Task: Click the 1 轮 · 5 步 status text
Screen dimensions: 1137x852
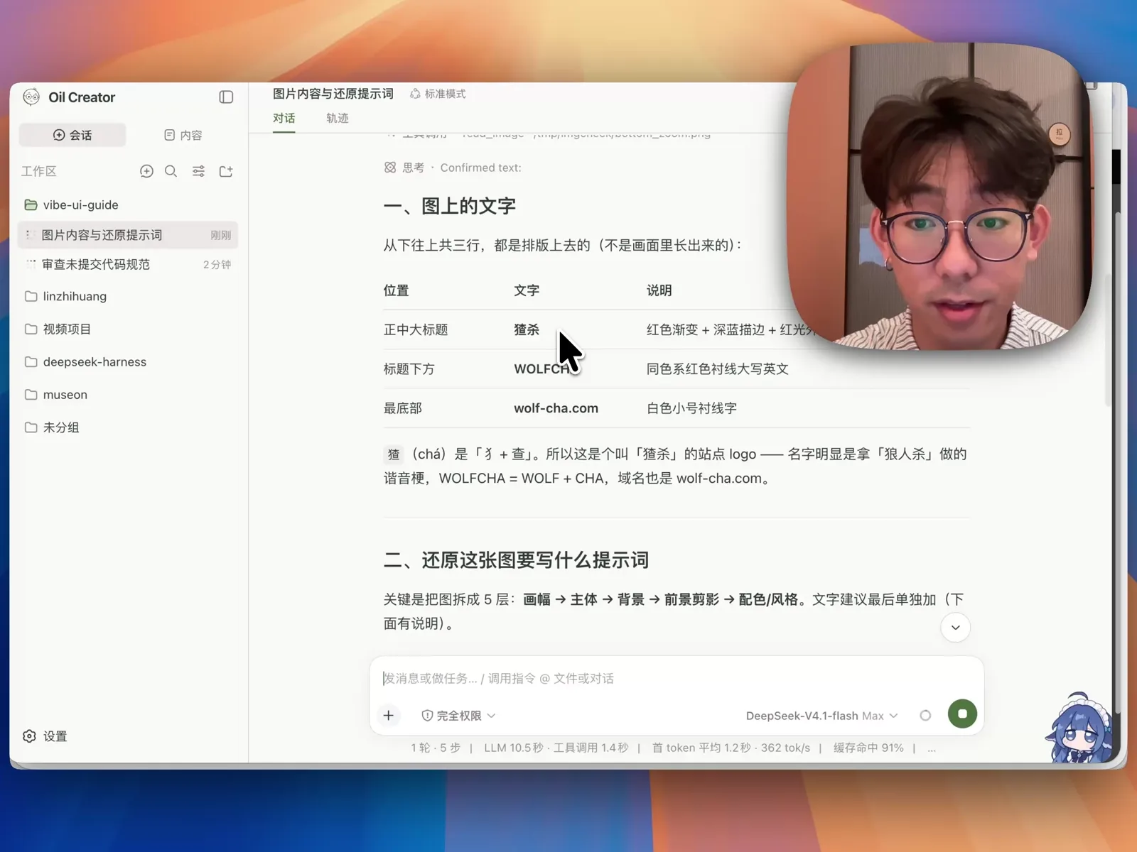Action: tap(436, 748)
